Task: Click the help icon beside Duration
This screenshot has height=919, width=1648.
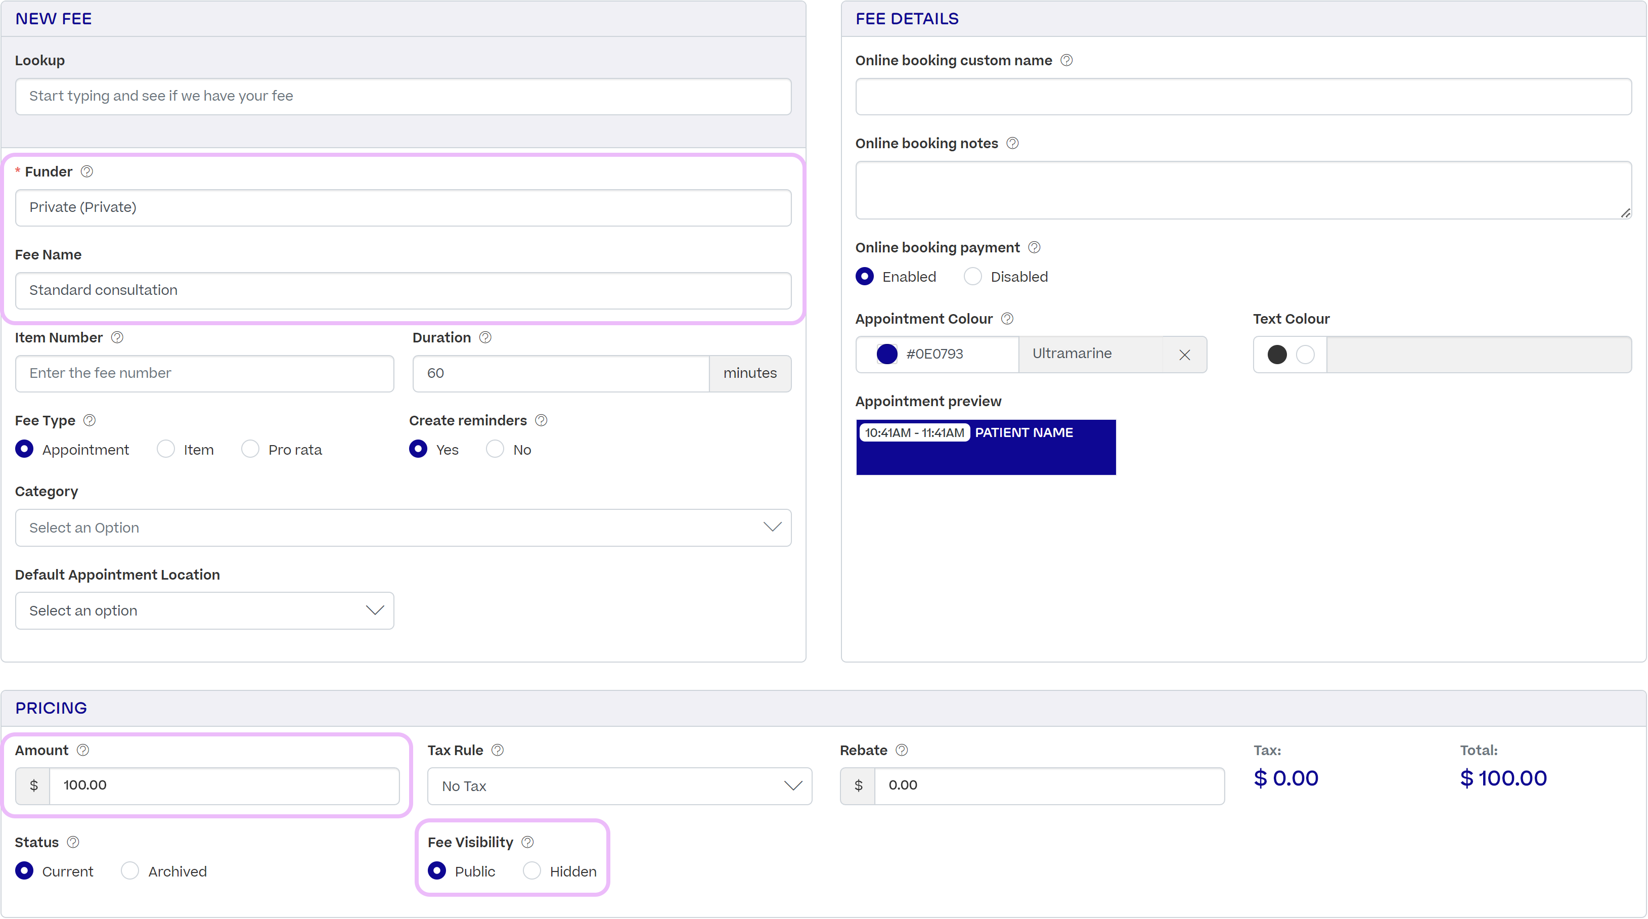Action: 485,337
